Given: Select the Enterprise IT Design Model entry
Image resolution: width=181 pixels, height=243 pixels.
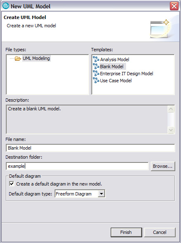Looking at the screenshot, I should pyautogui.click(x=126, y=74).
